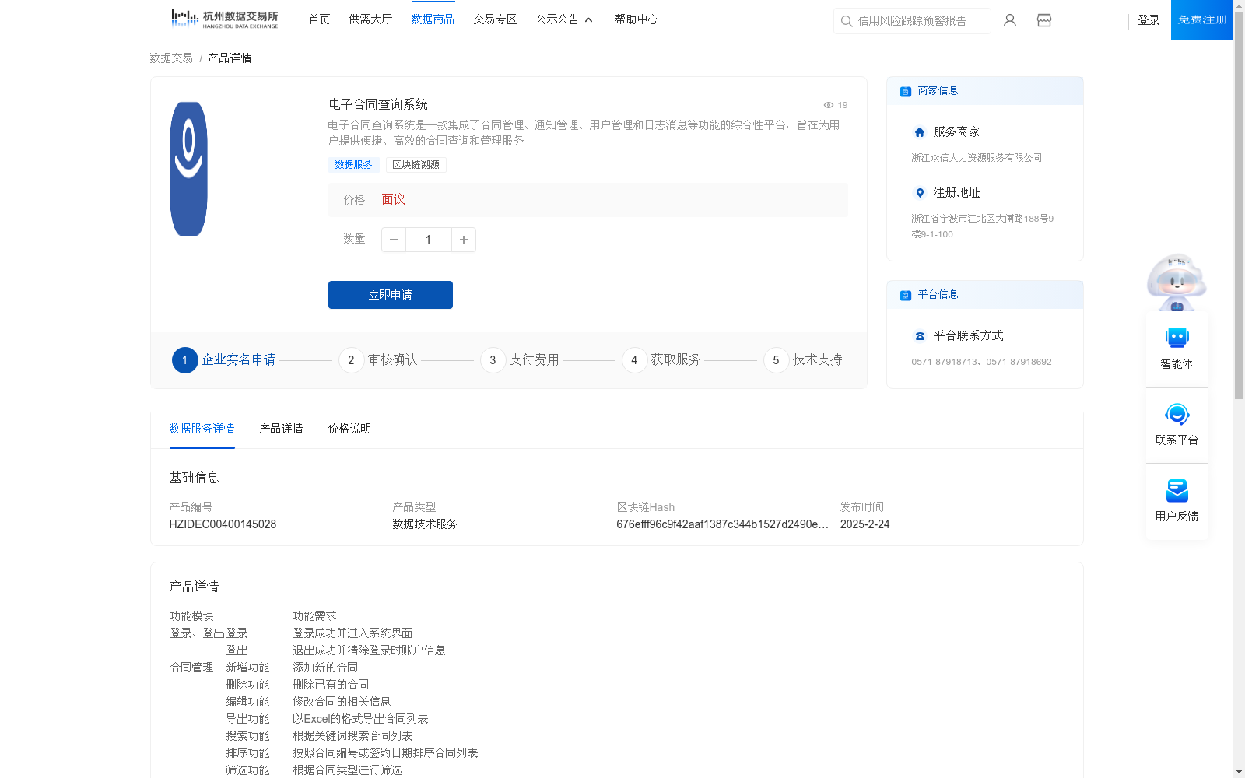Viewport: 1245px width, 778px height.
Task: Click the floating robot mascot
Action: 1177,282
